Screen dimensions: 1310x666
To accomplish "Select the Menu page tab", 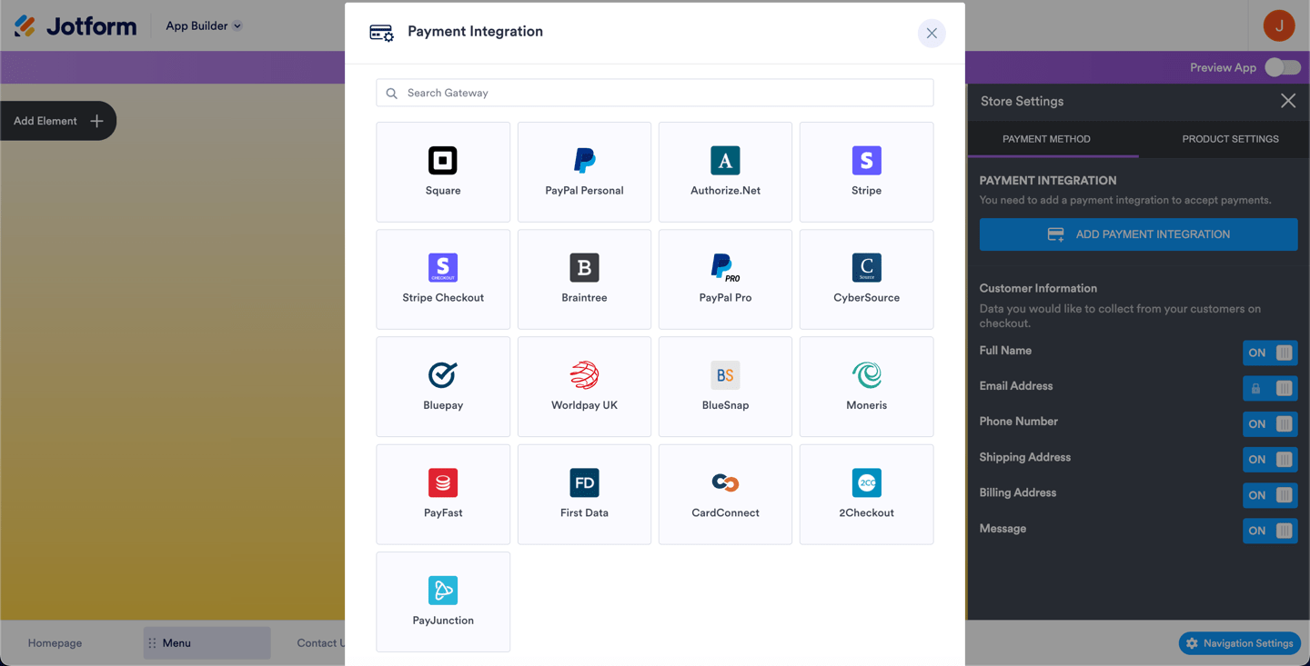I will 207,643.
